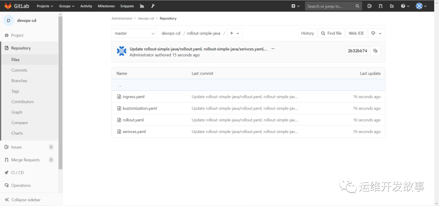Screen dimensions: 439x206
Task: Open the devops-cd project avatar
Action: coord(9,20)
